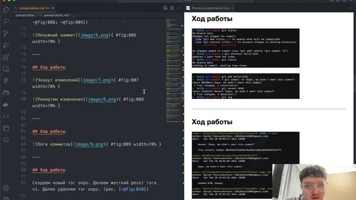Viewport: 356px width, 200px height.
Task: Open the Remote Explorer monitor icon
Action: 6,69
